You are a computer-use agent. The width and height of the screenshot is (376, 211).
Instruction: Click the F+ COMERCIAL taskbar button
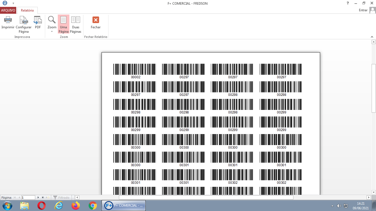124,206
